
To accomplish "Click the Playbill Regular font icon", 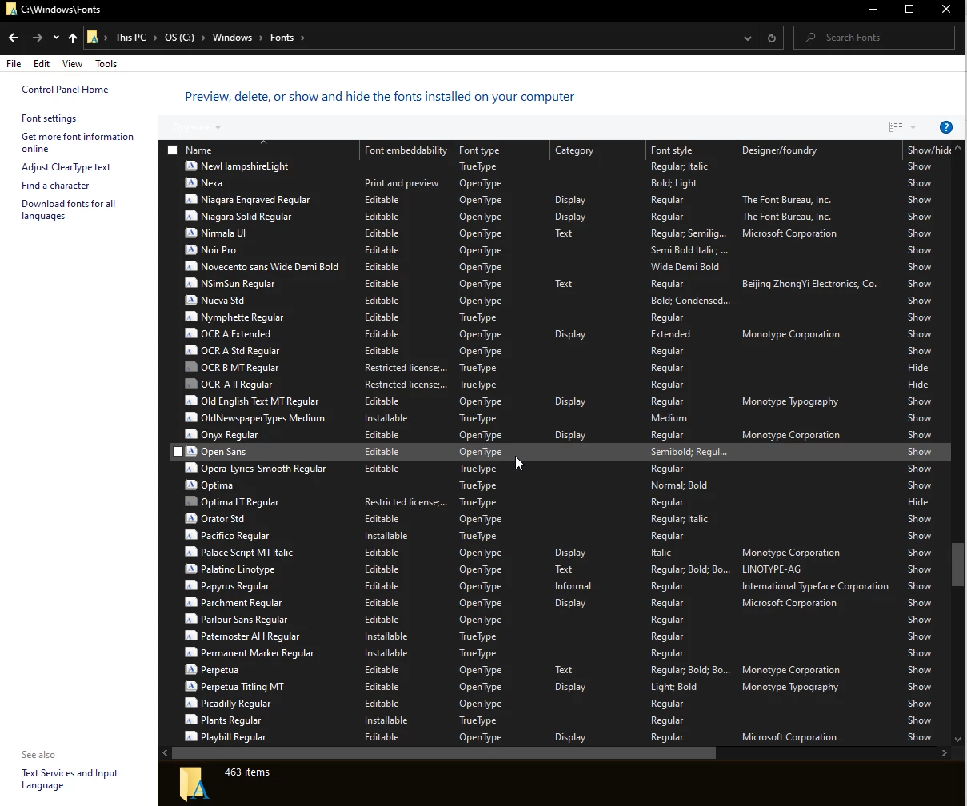I will (191, 737).
